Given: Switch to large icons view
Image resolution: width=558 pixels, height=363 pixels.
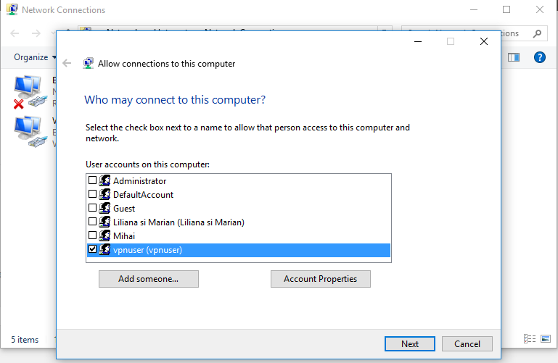Looking at the screenshot, I should 546,339.
